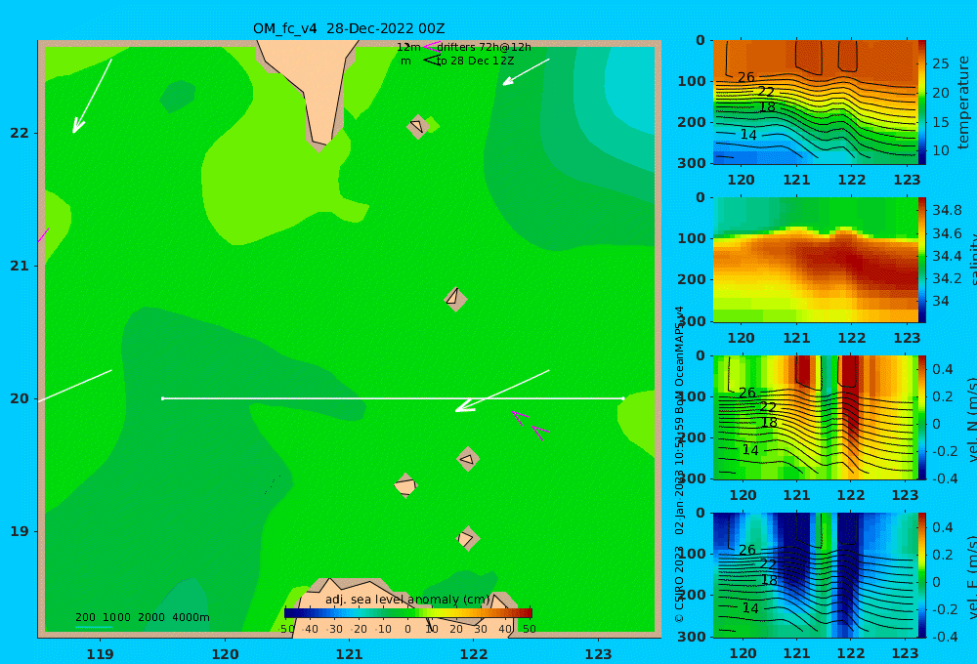
Task: Click the '14' isotherm label in temperature panel
Action: (748, 135)
